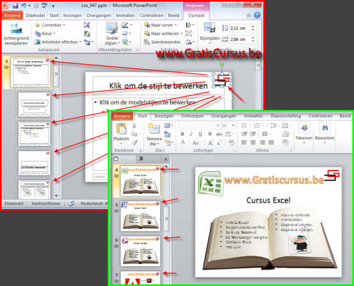Screen dimensions: 354x286
Task: Click Bestand in the front PowerPoint window
Action: [122, 116]
